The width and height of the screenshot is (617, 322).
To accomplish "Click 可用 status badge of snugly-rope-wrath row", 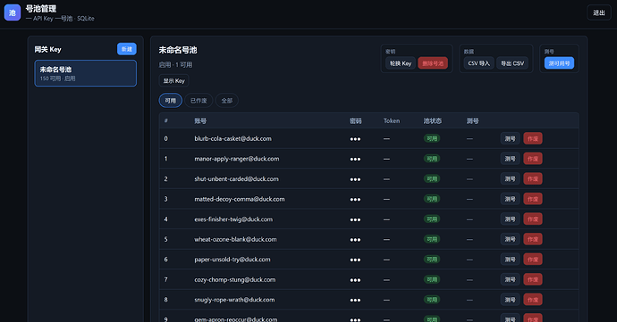I will click(432, 300).
